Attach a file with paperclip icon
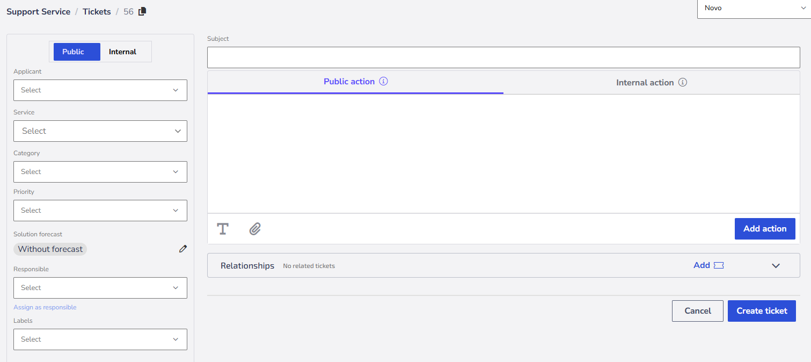The height and width of the screenshot is (362, 811). point(255,229)
